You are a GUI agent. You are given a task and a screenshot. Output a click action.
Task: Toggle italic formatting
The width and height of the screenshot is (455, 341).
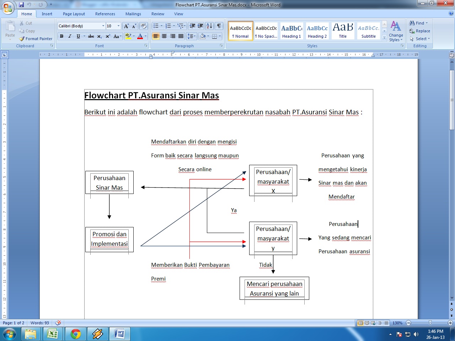pyautogui.click(x=70, y=36)
